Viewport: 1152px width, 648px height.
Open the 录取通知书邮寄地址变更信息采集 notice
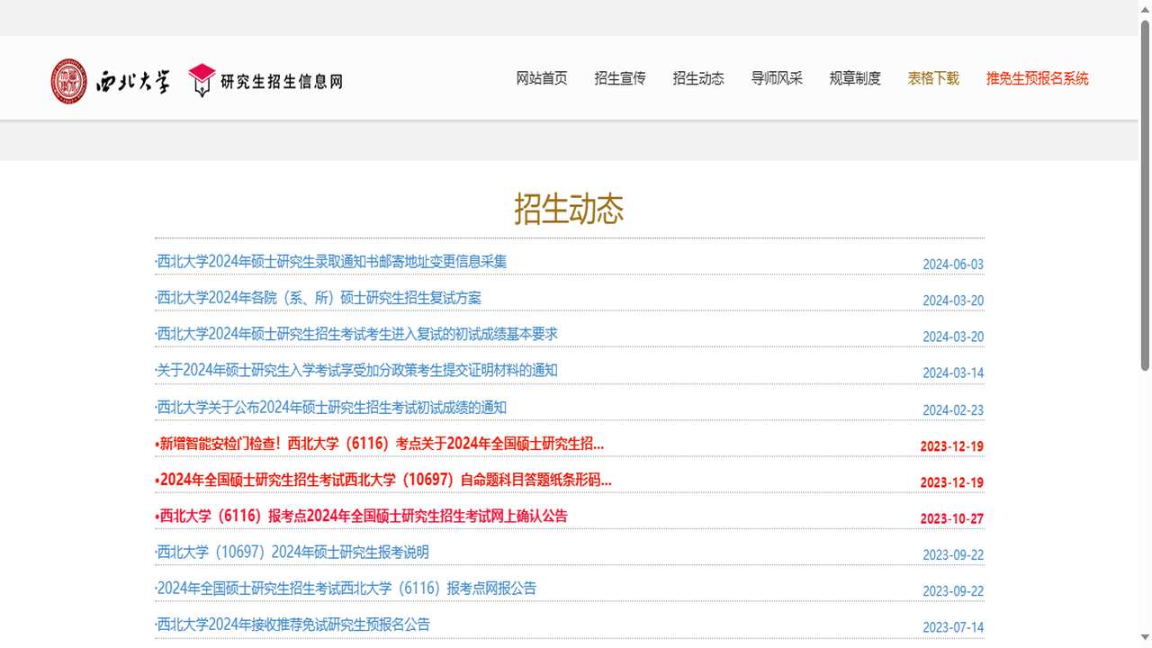click(330, 261)
